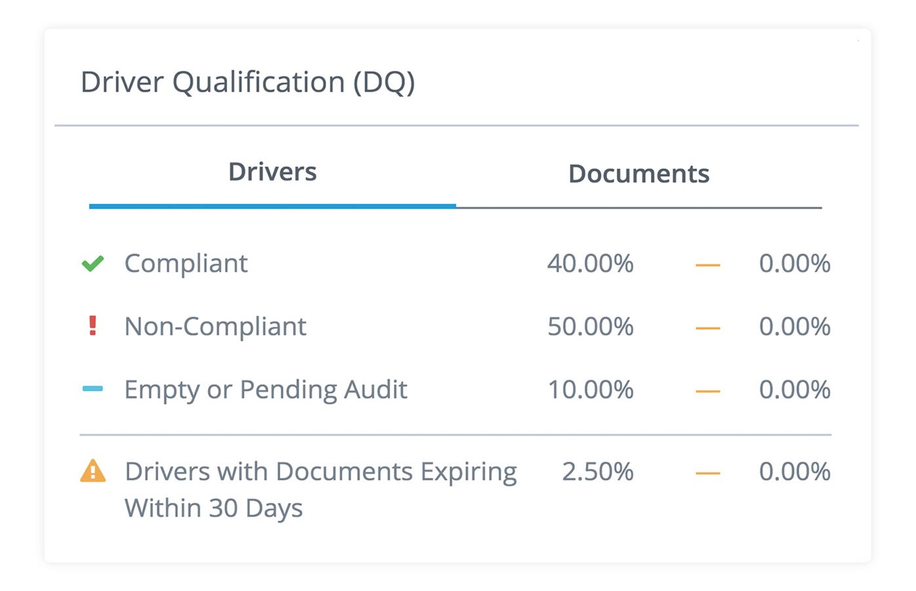
Task: Click the orange expiring documents warning triangle
Action: pos(93,471)
